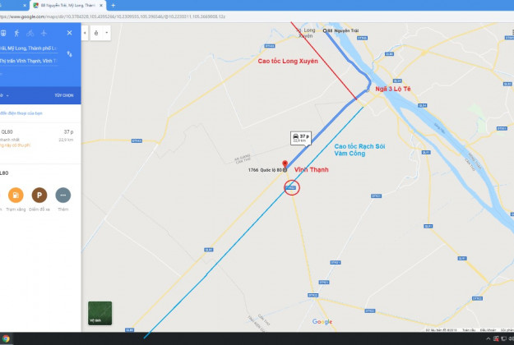
Task: Select the transit travel mode icon
Action: coord(3,33)
